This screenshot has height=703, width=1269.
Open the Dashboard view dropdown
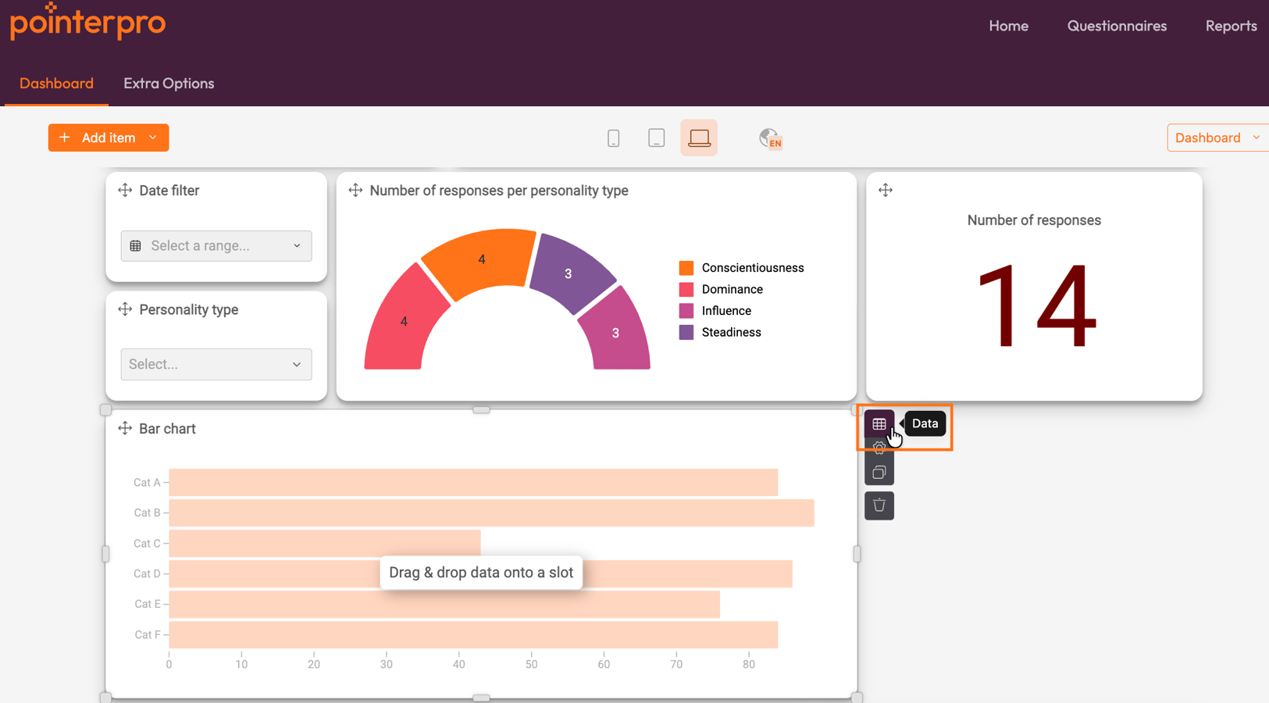(1217, 137)
